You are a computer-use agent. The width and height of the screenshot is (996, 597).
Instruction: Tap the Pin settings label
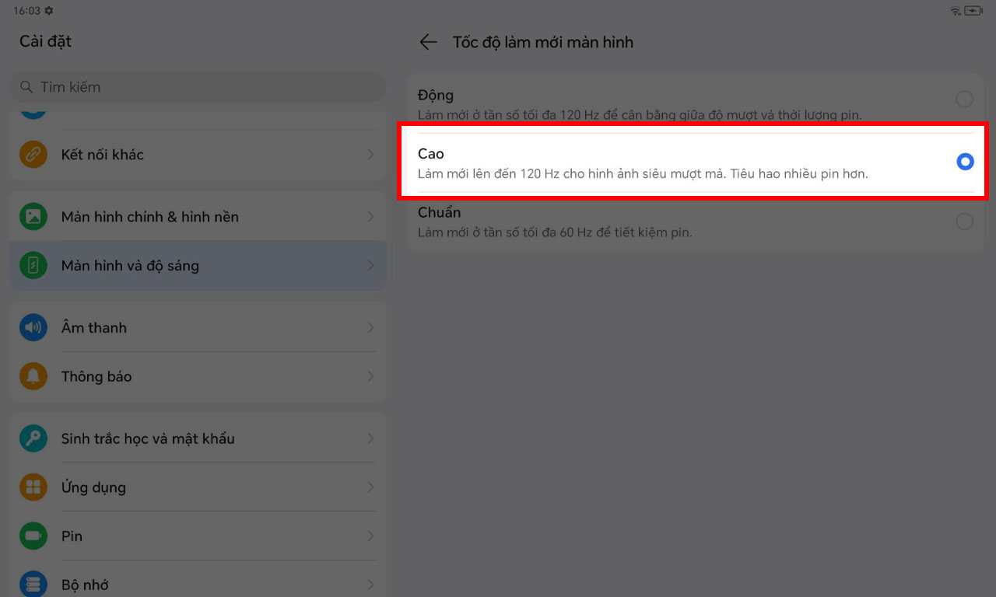pyautogui.click(x=72, y=536)
